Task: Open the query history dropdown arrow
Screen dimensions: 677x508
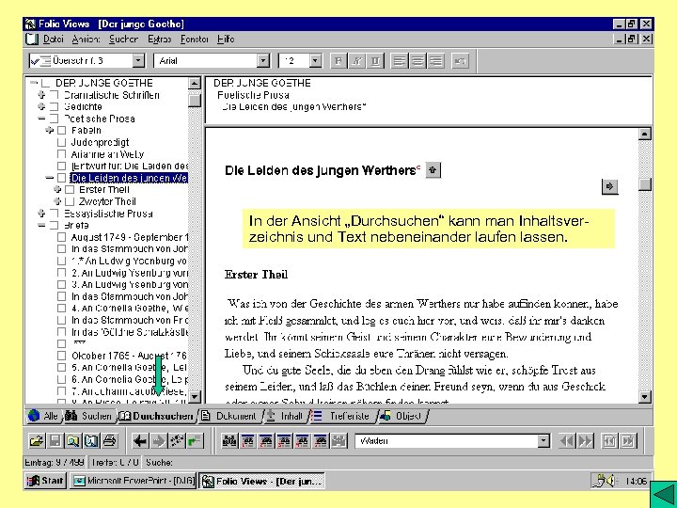Action: pyautogui.click(x=544, y=441)
